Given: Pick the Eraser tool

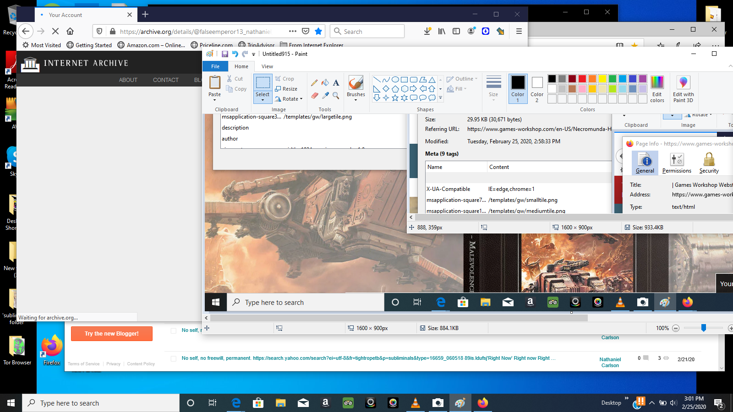Looking at the screenshot, I should [314, 95].
